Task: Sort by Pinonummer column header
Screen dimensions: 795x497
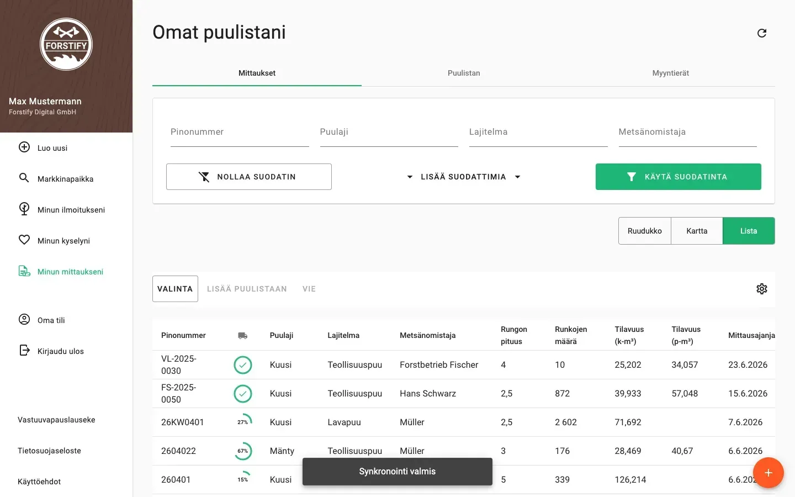Action: [x=183, y=335]
